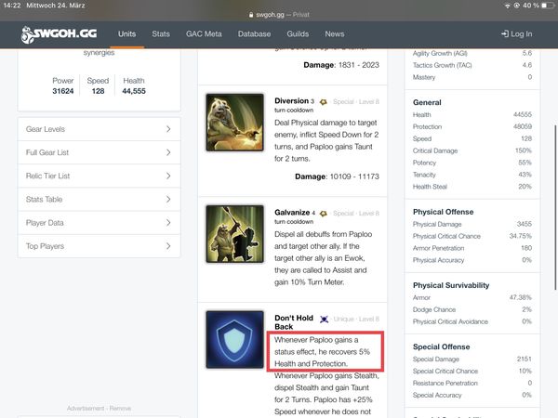Click the Remove advertisement link
This screenshot has width=558, height=418.
tap(120, 408)
